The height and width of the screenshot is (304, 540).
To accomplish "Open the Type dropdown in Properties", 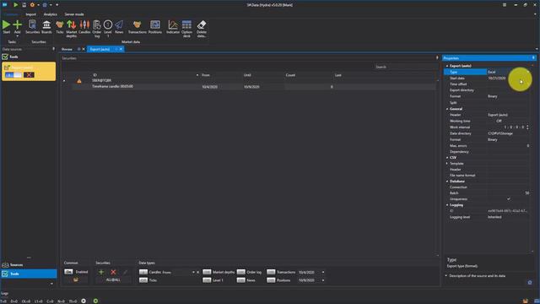I will point(528,72).
